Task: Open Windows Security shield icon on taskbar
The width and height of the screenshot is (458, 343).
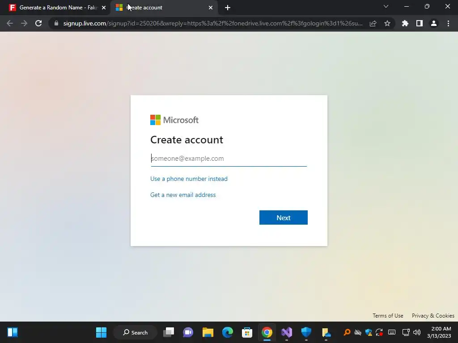Action: point(306,332)
